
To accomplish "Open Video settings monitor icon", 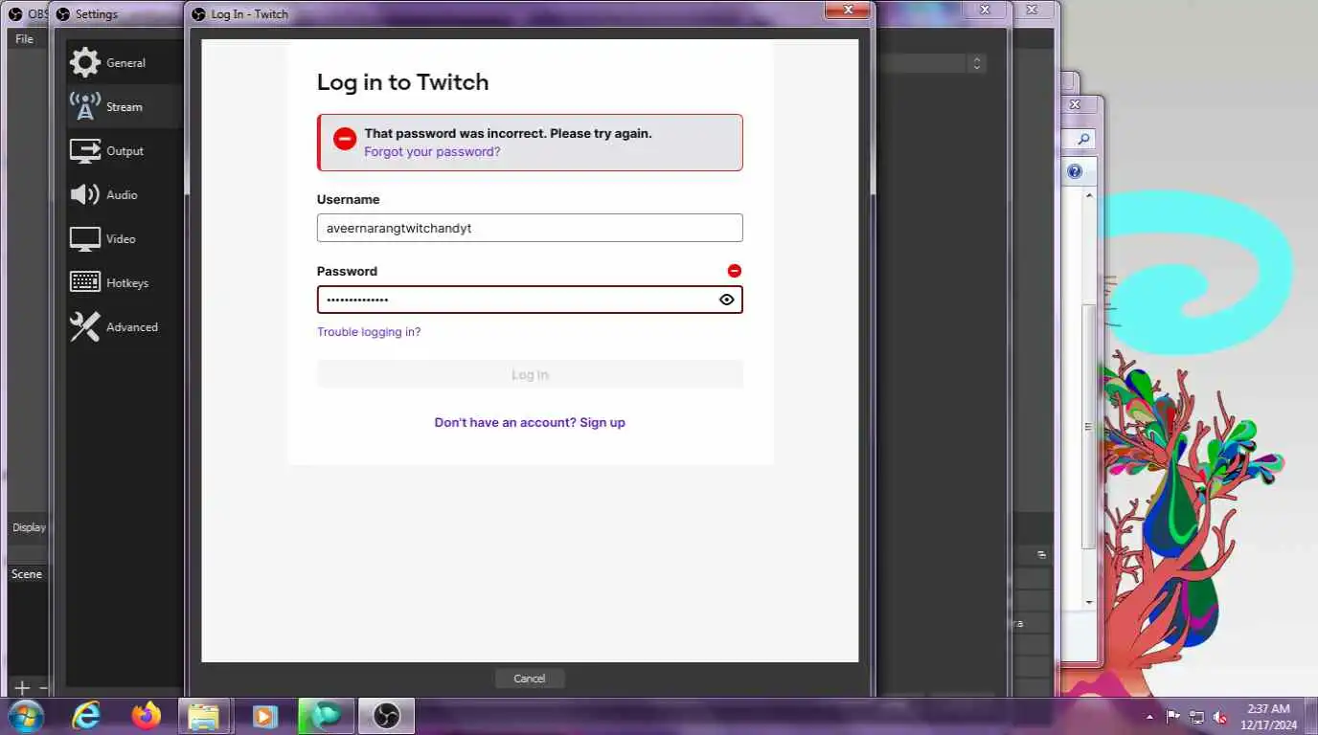I will pos(84,238).
